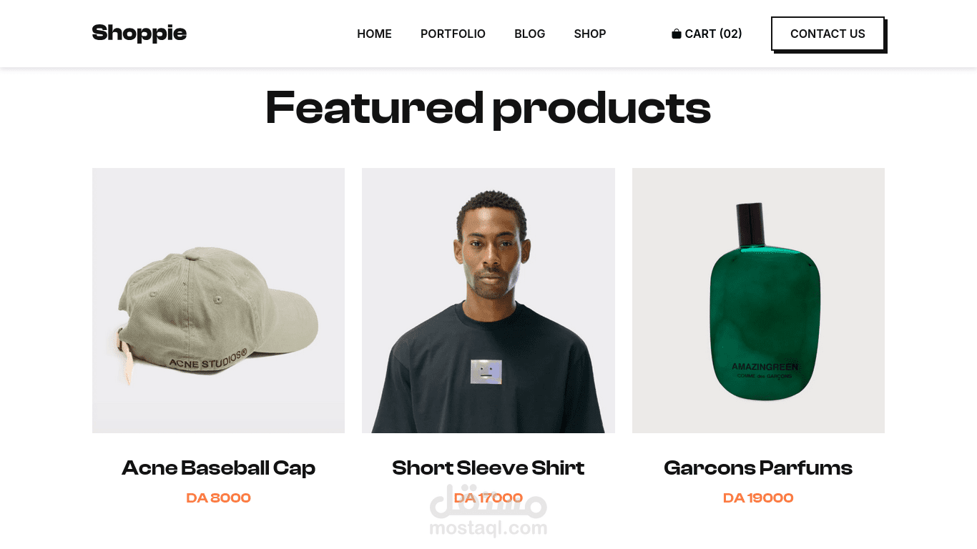Viewport: 977px width, 549px height.
Task: Click the Shoppie logo
Action: 139,33
